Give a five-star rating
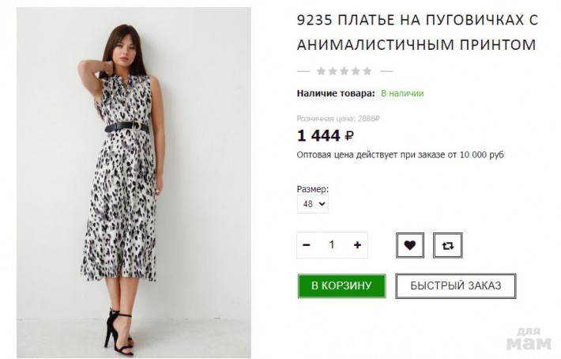The image size is (561, 359). click(367, 71)
